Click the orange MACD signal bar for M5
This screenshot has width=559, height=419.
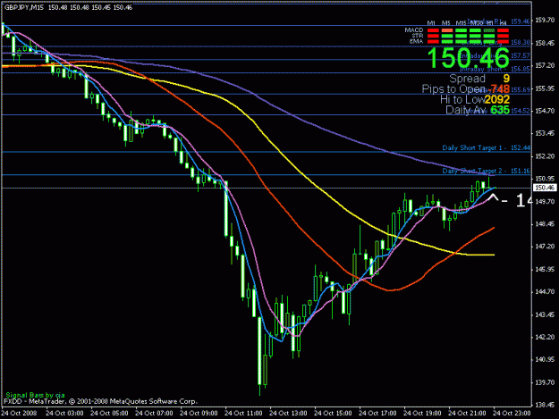(x=447, y=30)
